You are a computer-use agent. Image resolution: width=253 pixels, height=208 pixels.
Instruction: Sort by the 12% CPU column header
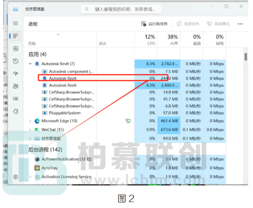point(146,40)
